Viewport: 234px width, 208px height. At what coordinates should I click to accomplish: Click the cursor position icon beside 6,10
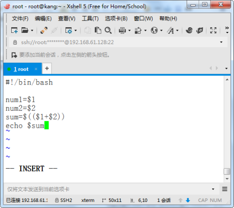132,200
